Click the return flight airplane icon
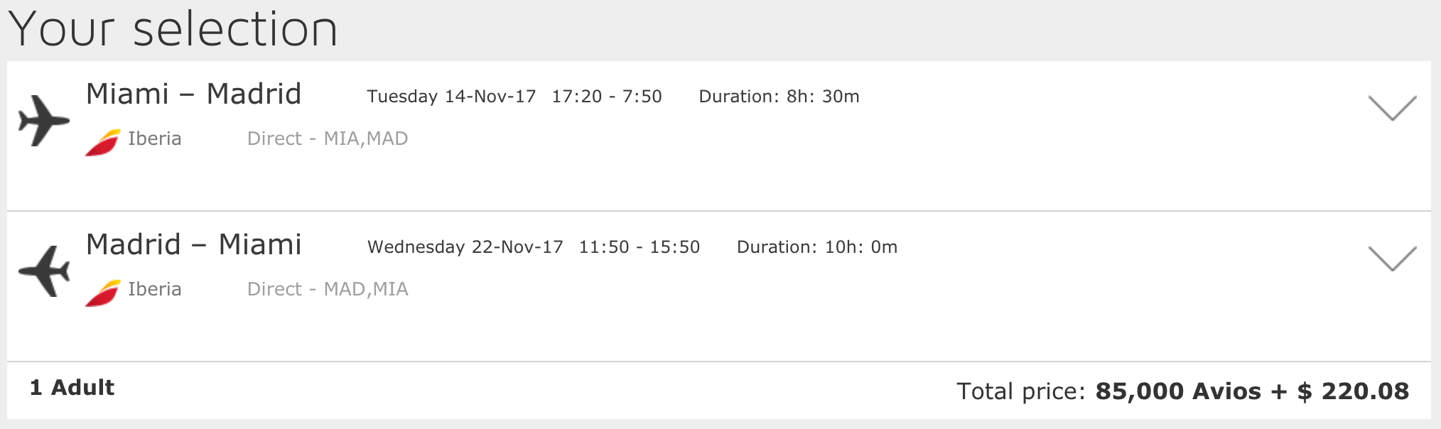 tap(44, 271)
